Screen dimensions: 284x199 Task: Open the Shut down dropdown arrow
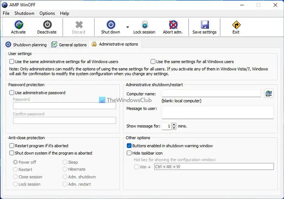(x=127, y=27)
